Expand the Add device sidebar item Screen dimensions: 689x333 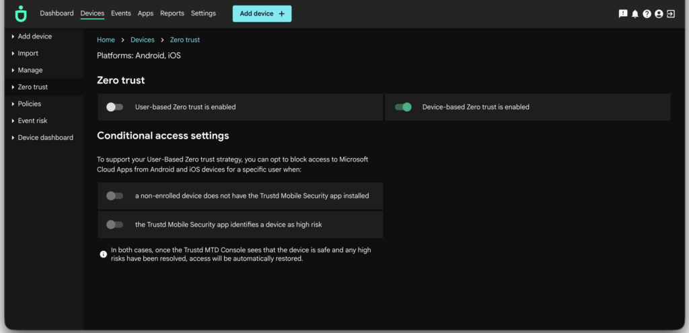click(x=34, y=36)
